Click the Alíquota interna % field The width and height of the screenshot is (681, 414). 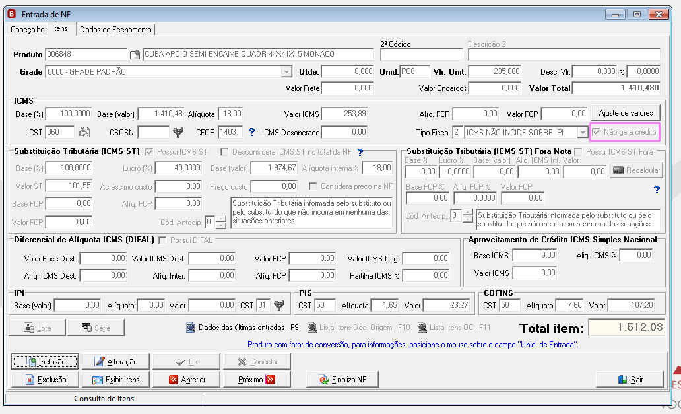377,168
